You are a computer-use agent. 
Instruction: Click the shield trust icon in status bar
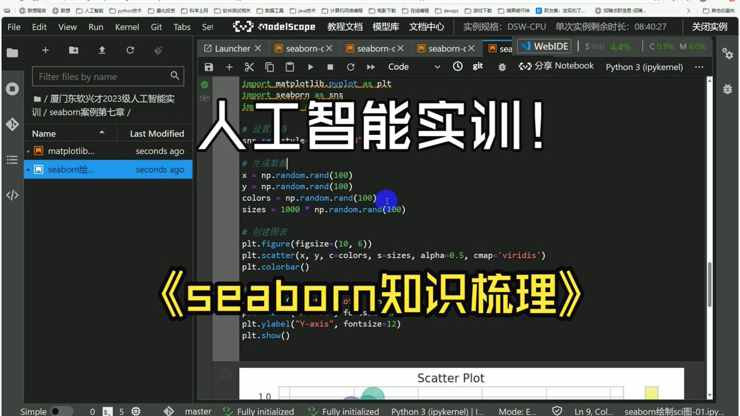[557, 411]
